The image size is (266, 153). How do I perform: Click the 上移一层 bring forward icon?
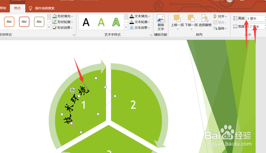[177, 18]
